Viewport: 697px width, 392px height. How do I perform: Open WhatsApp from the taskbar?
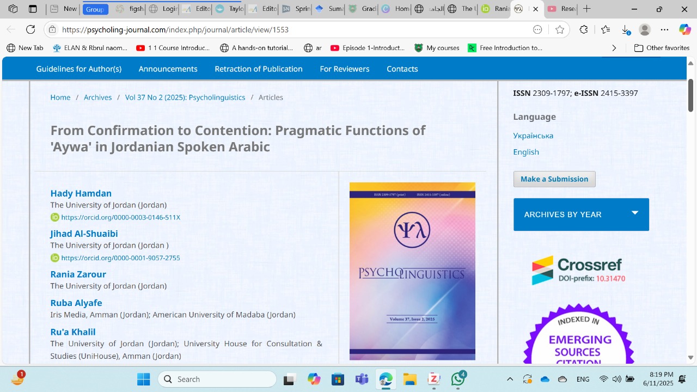point(458,379)
